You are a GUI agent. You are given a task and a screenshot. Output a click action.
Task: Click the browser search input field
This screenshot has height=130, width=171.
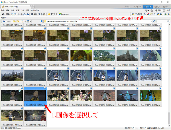coord(162,21)
